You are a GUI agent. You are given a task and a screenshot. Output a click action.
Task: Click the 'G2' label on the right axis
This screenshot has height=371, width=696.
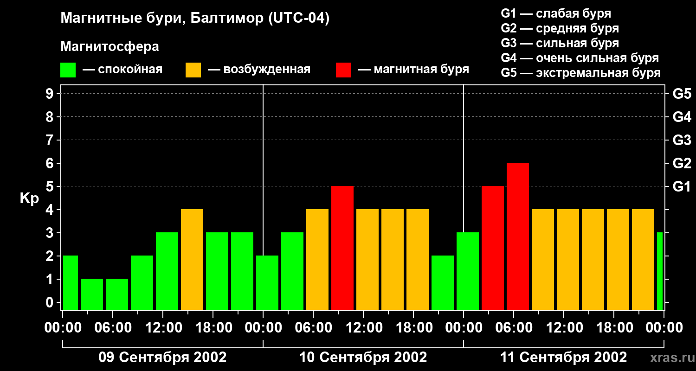(682, 163)
